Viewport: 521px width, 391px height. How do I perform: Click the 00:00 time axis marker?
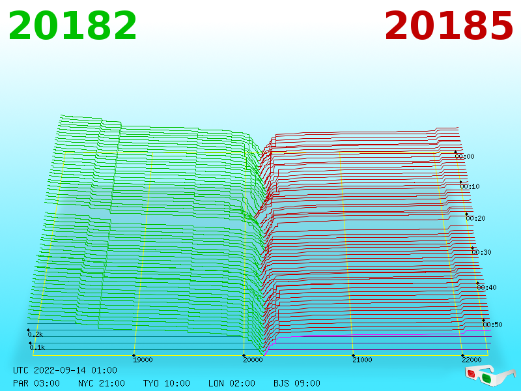(x=464, y=156)
